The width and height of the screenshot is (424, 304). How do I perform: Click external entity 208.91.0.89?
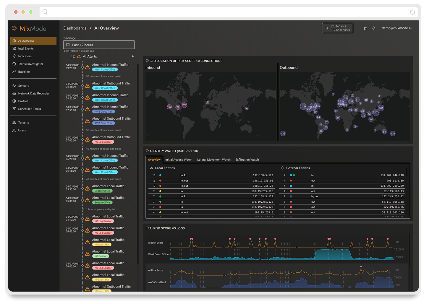pyautogui.click(x=342, y=181)
